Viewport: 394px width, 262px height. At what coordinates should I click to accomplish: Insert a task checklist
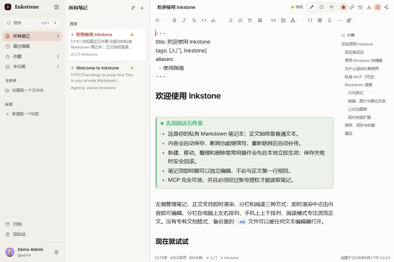[250, 20]
